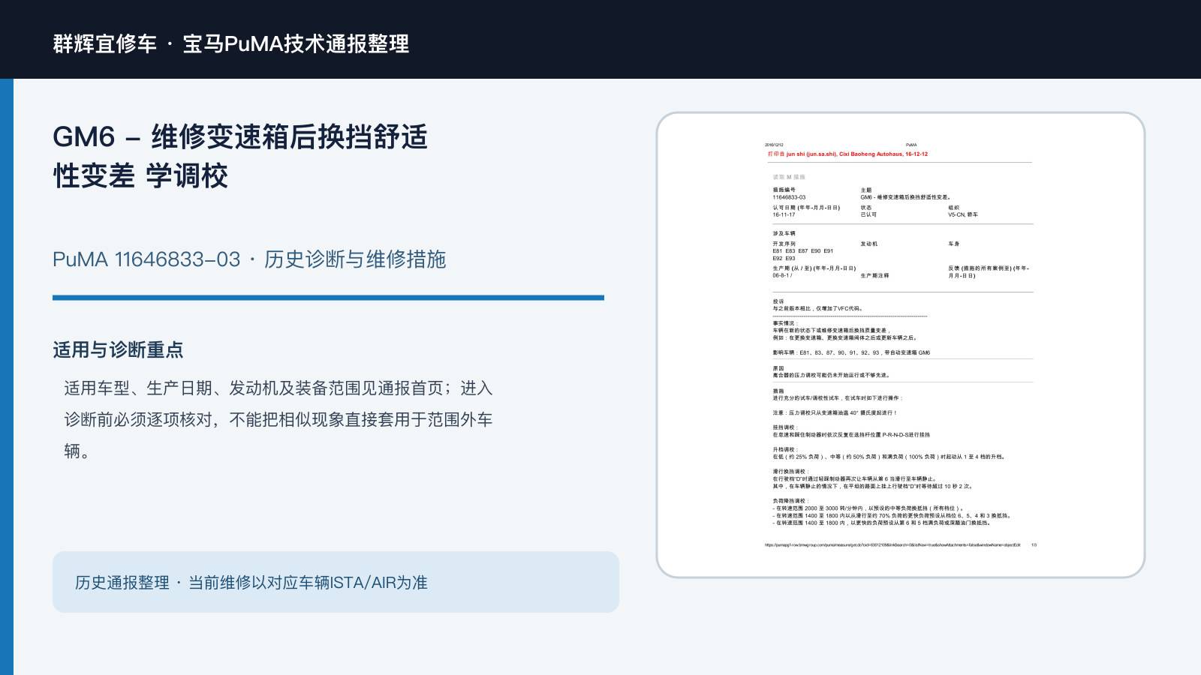The width and height of the screenshot is (1201, 675).
Task: Click the blue vertical accent bar on left edge
Action: (x=7, y=376)
